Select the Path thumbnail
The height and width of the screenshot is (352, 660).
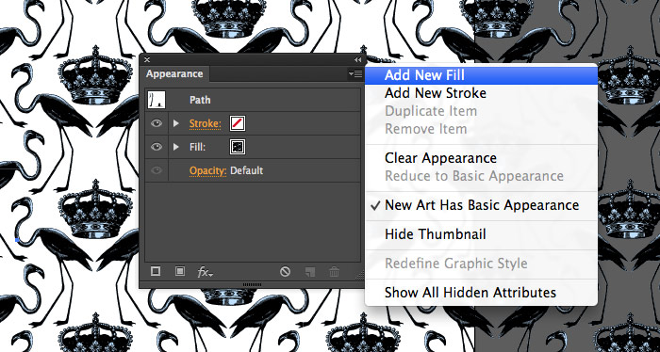[x=157, y=100]
